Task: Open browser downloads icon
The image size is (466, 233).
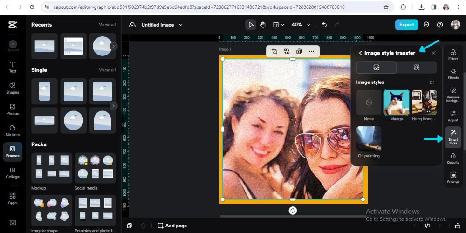Action: 421,7
